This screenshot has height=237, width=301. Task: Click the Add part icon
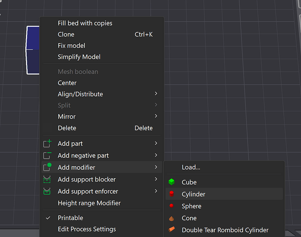[47, 144]
